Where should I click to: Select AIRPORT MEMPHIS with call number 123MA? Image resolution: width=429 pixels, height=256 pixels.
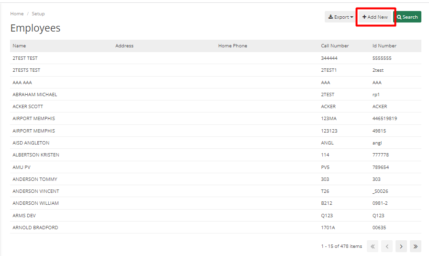(33, 119)
